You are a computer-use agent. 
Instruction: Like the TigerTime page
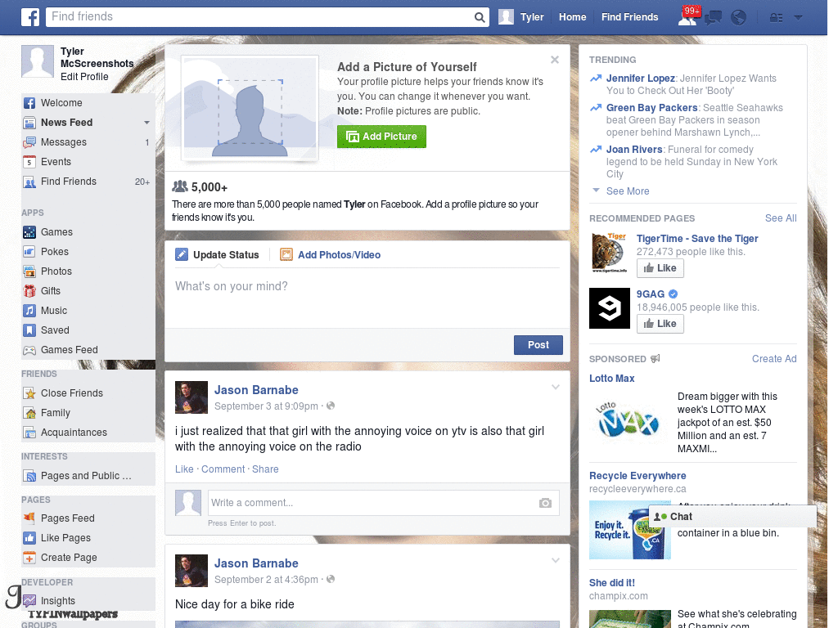pyautogui.click(x=660, y=268)
